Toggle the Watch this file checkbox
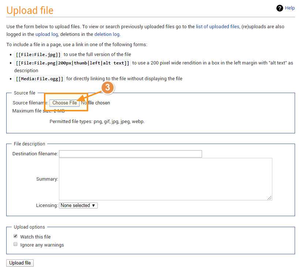Screen dimensions: 302x270 click(x=16, y=236)
